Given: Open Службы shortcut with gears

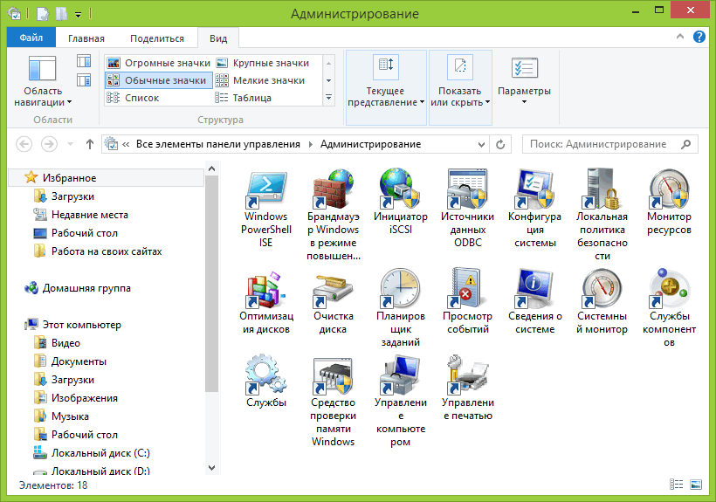Looking at the screenshot, I should [265, 375].
